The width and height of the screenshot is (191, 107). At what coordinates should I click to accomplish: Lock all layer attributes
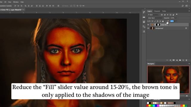tap(163, 21)
